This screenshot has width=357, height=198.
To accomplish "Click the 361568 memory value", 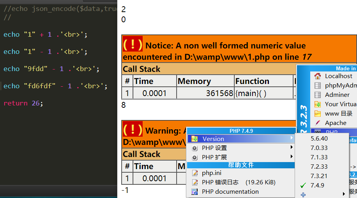I will pos(219,93).
